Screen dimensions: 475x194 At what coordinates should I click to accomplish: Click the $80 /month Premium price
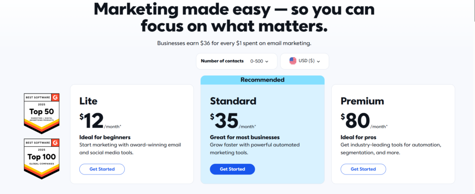click(x=364, y=120)
